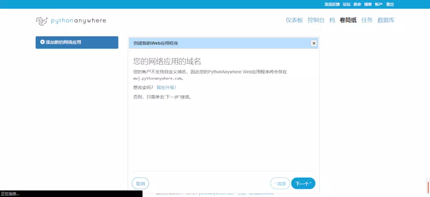The height and width of the screenshot is (197, 430).
Task: Click 帐户 in the top bar
Action: pos(378,4)
